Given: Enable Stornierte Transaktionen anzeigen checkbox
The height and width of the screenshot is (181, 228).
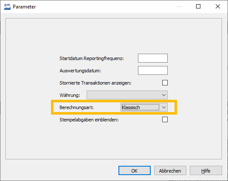Looking at the screenshot, I should pos(165,83).
